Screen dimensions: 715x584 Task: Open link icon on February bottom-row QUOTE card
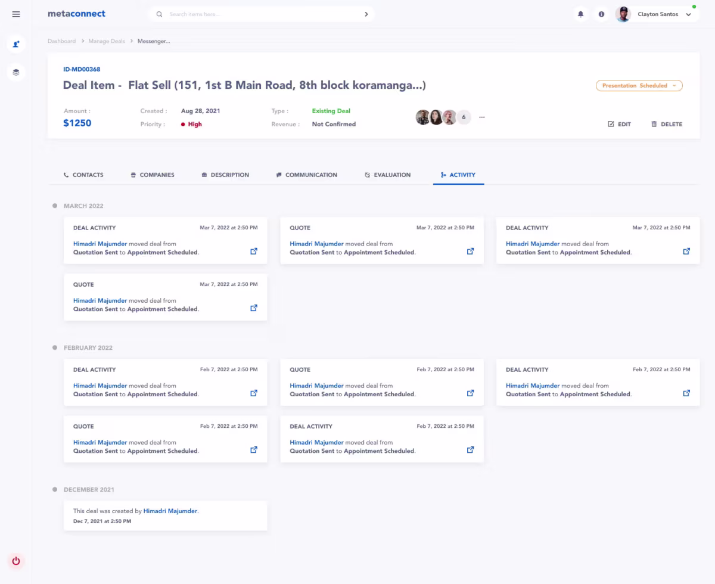coord(254,450)
